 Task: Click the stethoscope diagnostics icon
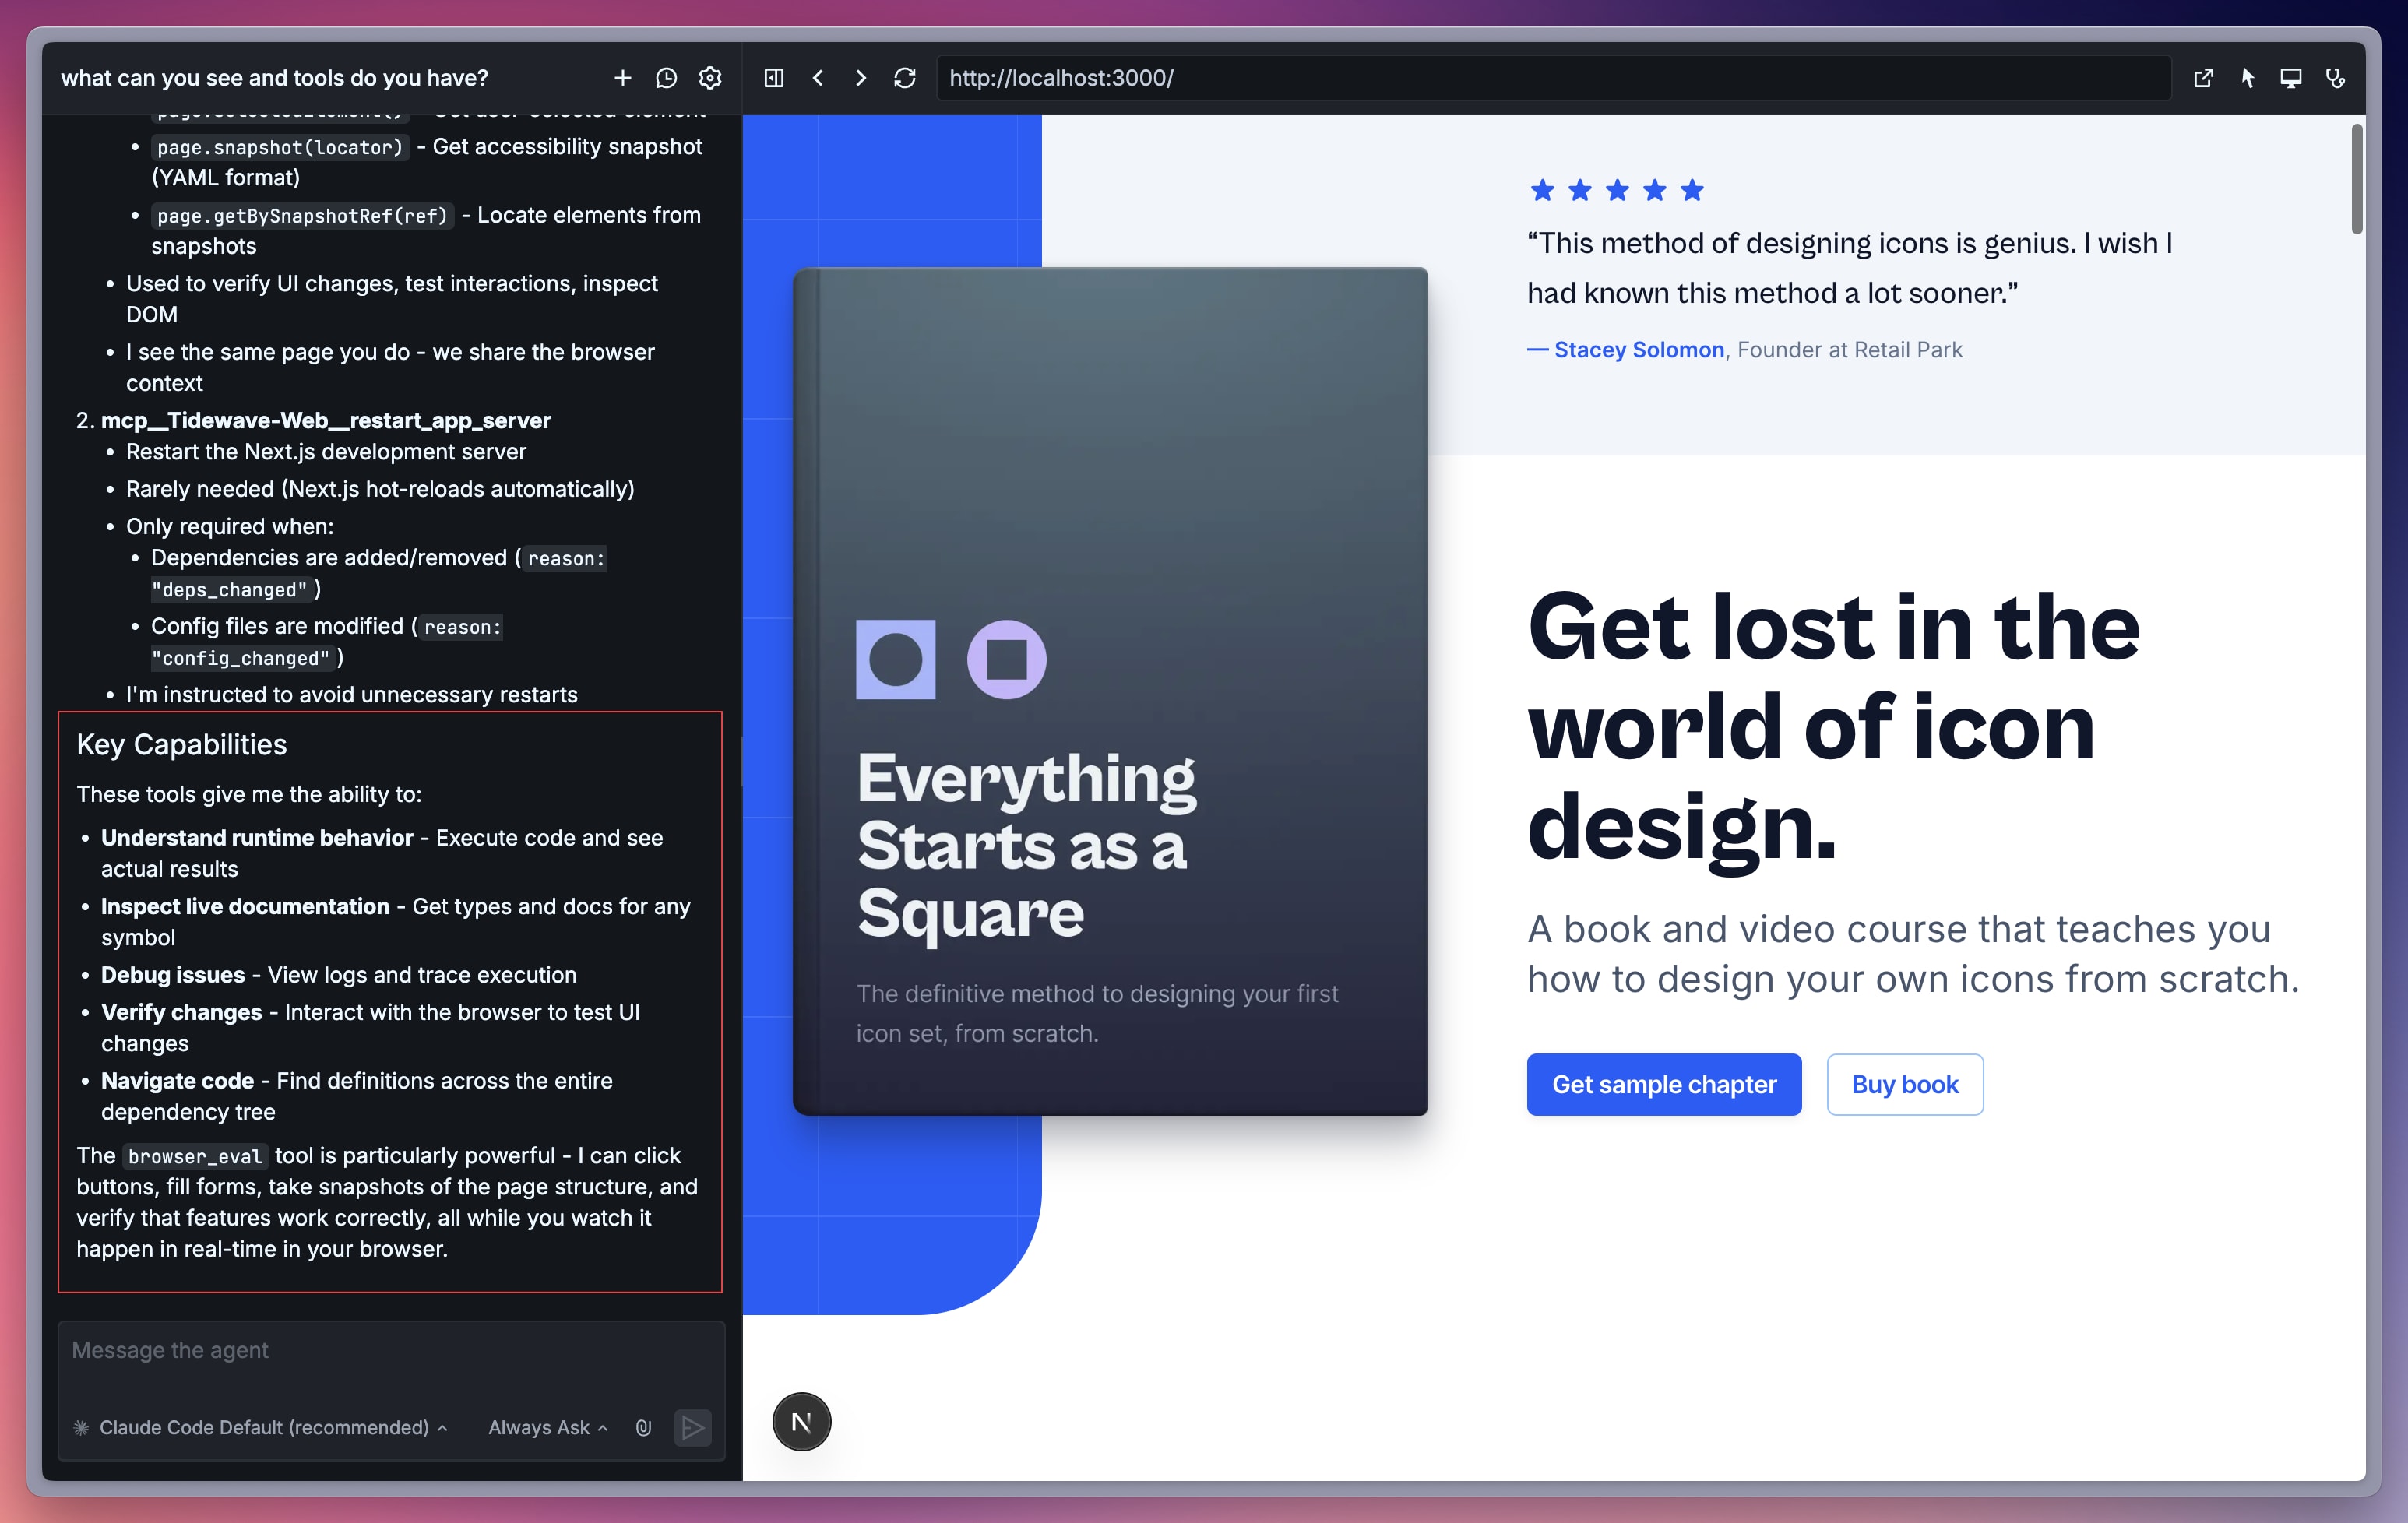[2335, 78]
